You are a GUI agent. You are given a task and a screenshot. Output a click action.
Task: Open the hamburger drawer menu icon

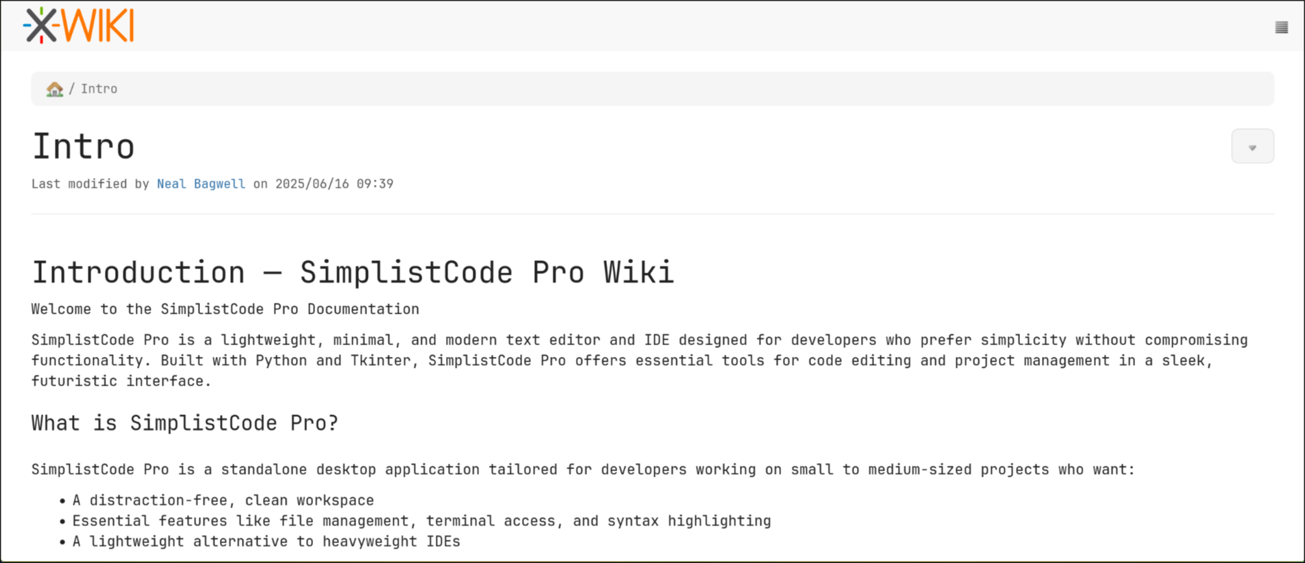click(1281, 27)
